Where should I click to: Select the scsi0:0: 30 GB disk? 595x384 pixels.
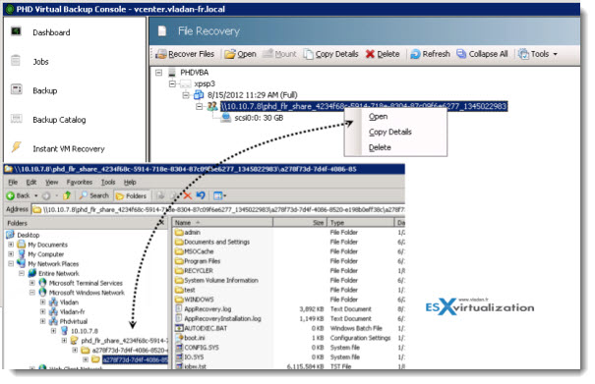point(259,118)
